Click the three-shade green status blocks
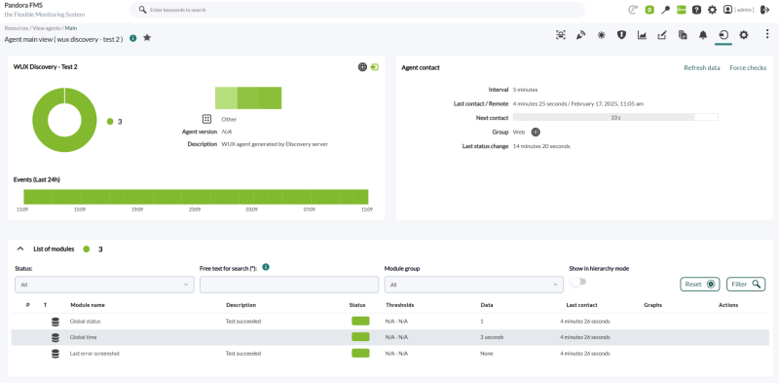The width and height of the screenshot is (779, 383). coord(248,98)
